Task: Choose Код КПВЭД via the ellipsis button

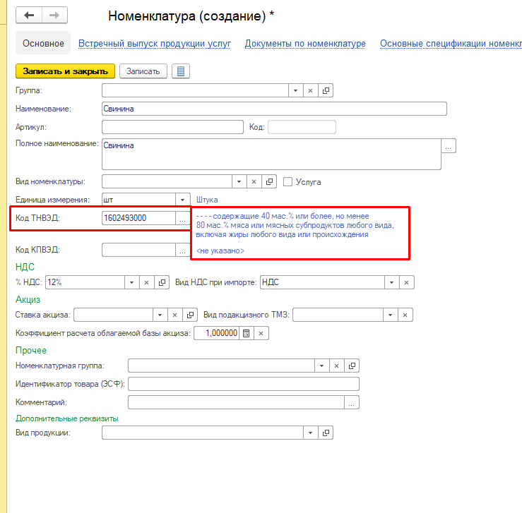Action: 182,250
